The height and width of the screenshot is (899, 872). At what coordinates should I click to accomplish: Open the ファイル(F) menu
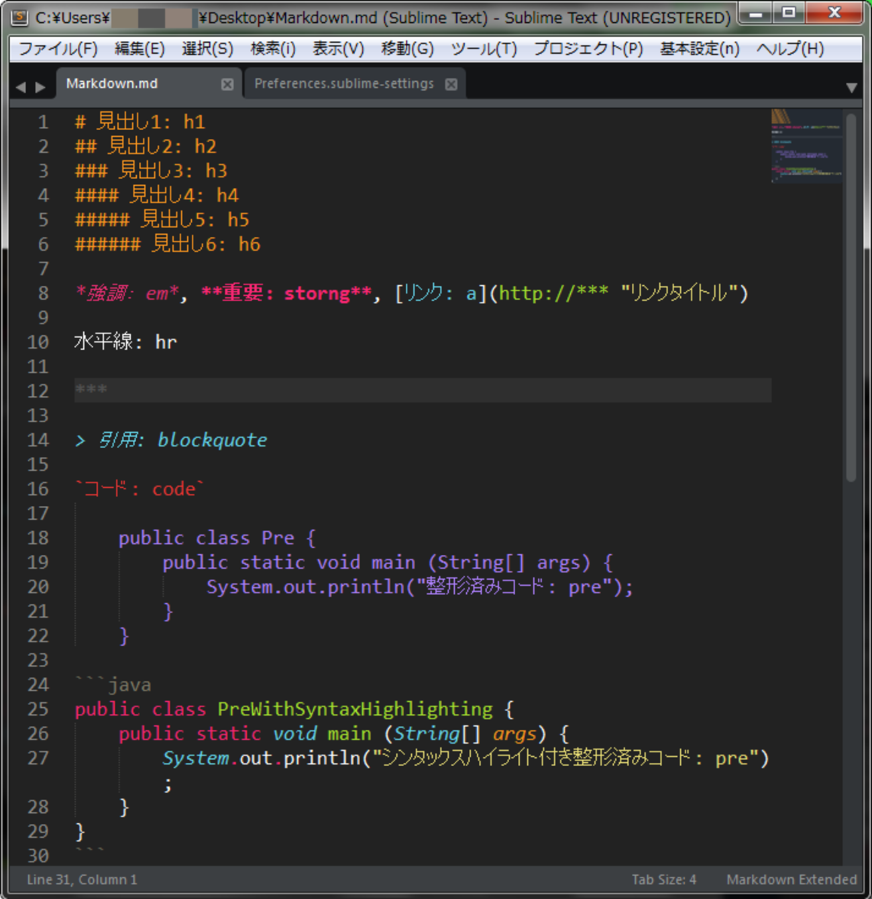58,49
